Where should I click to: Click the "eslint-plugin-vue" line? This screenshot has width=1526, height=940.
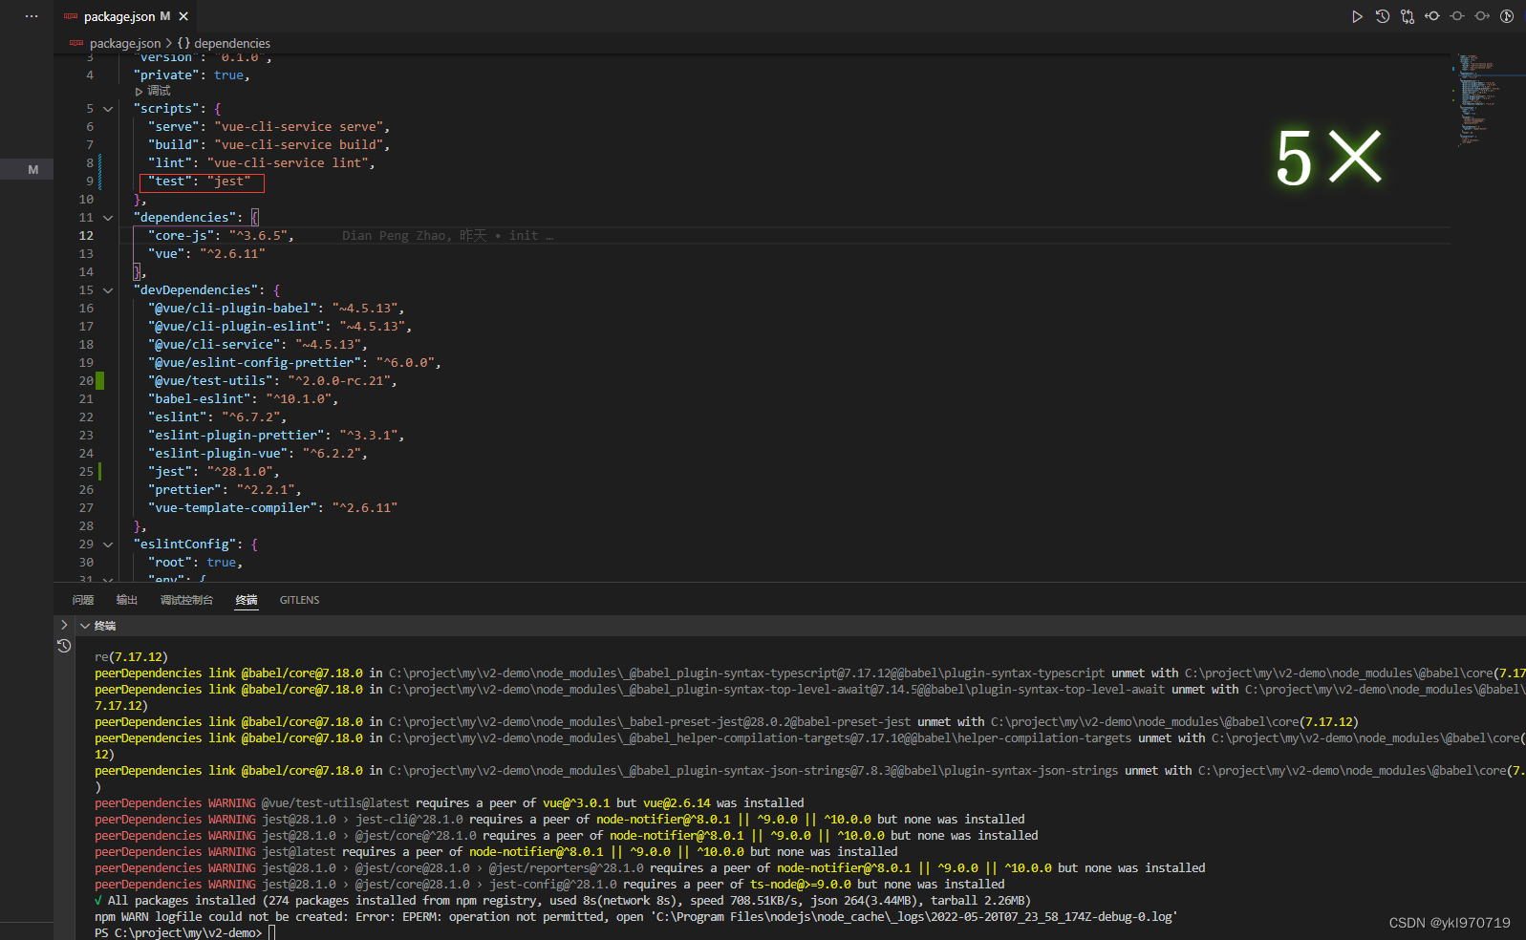[x=258, y=454]
